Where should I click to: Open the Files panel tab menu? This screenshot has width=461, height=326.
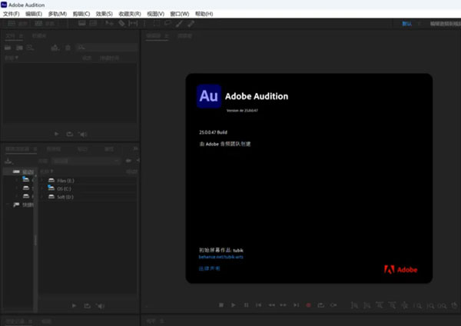(22, 36)
